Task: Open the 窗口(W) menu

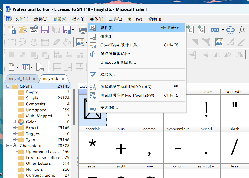Action: click(x=135, y=19)
